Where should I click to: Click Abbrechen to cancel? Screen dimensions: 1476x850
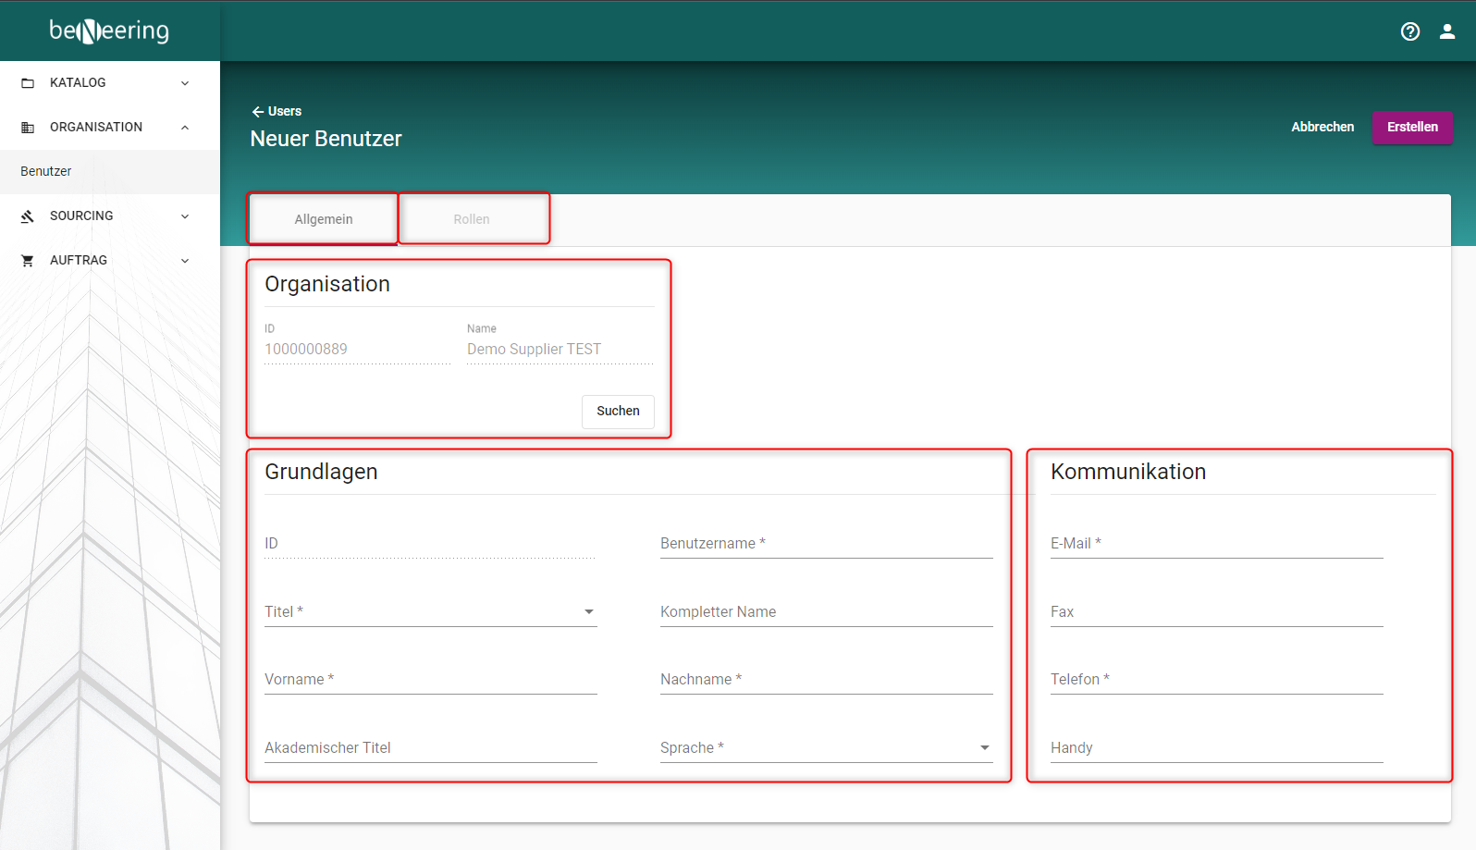click(x=1322, y=127)
